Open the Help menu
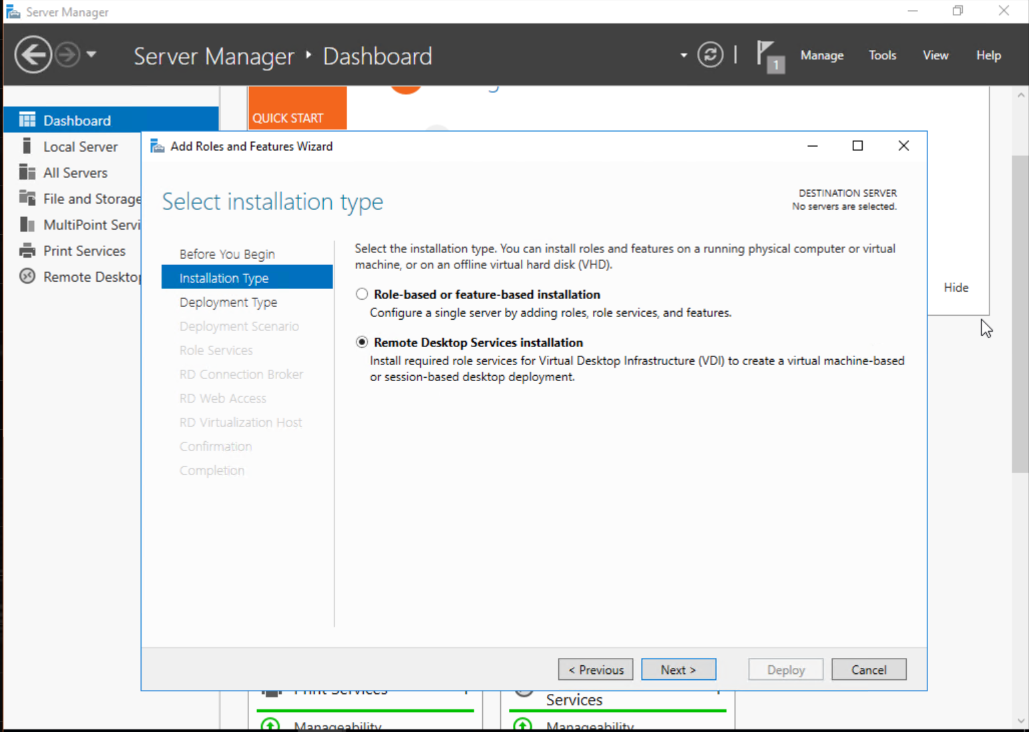The image size is (1029, 732). 988,55
